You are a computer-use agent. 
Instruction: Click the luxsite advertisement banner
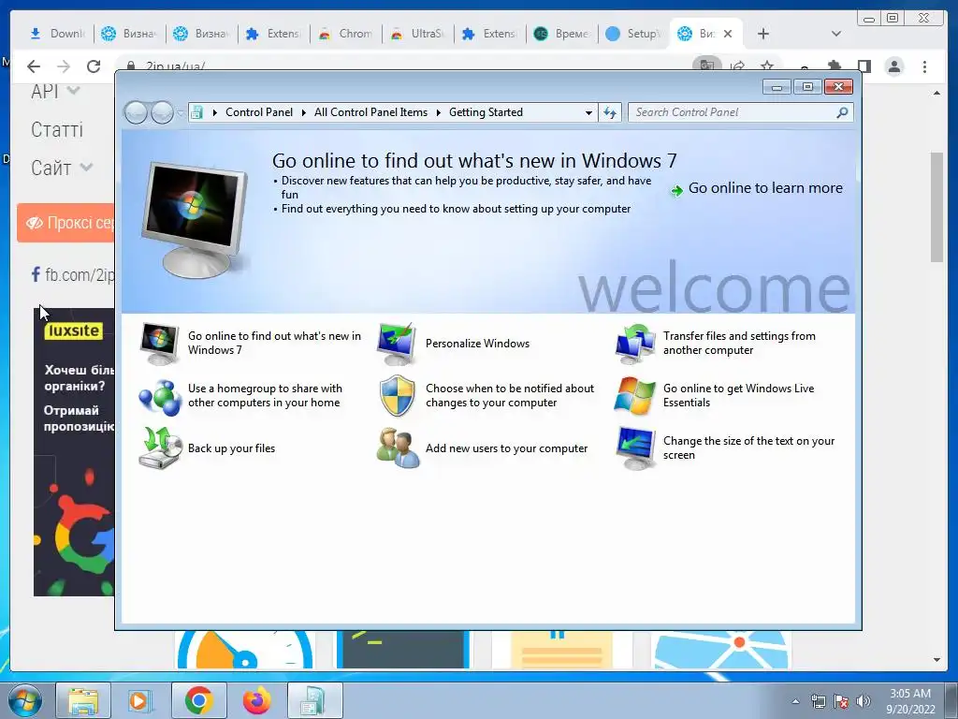point(74,451)
